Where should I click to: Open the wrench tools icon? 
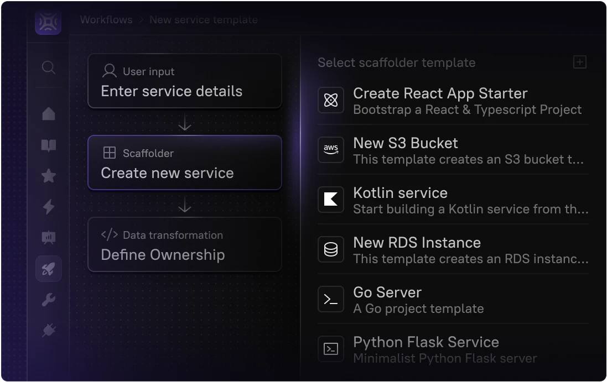[x=49, y=300]
